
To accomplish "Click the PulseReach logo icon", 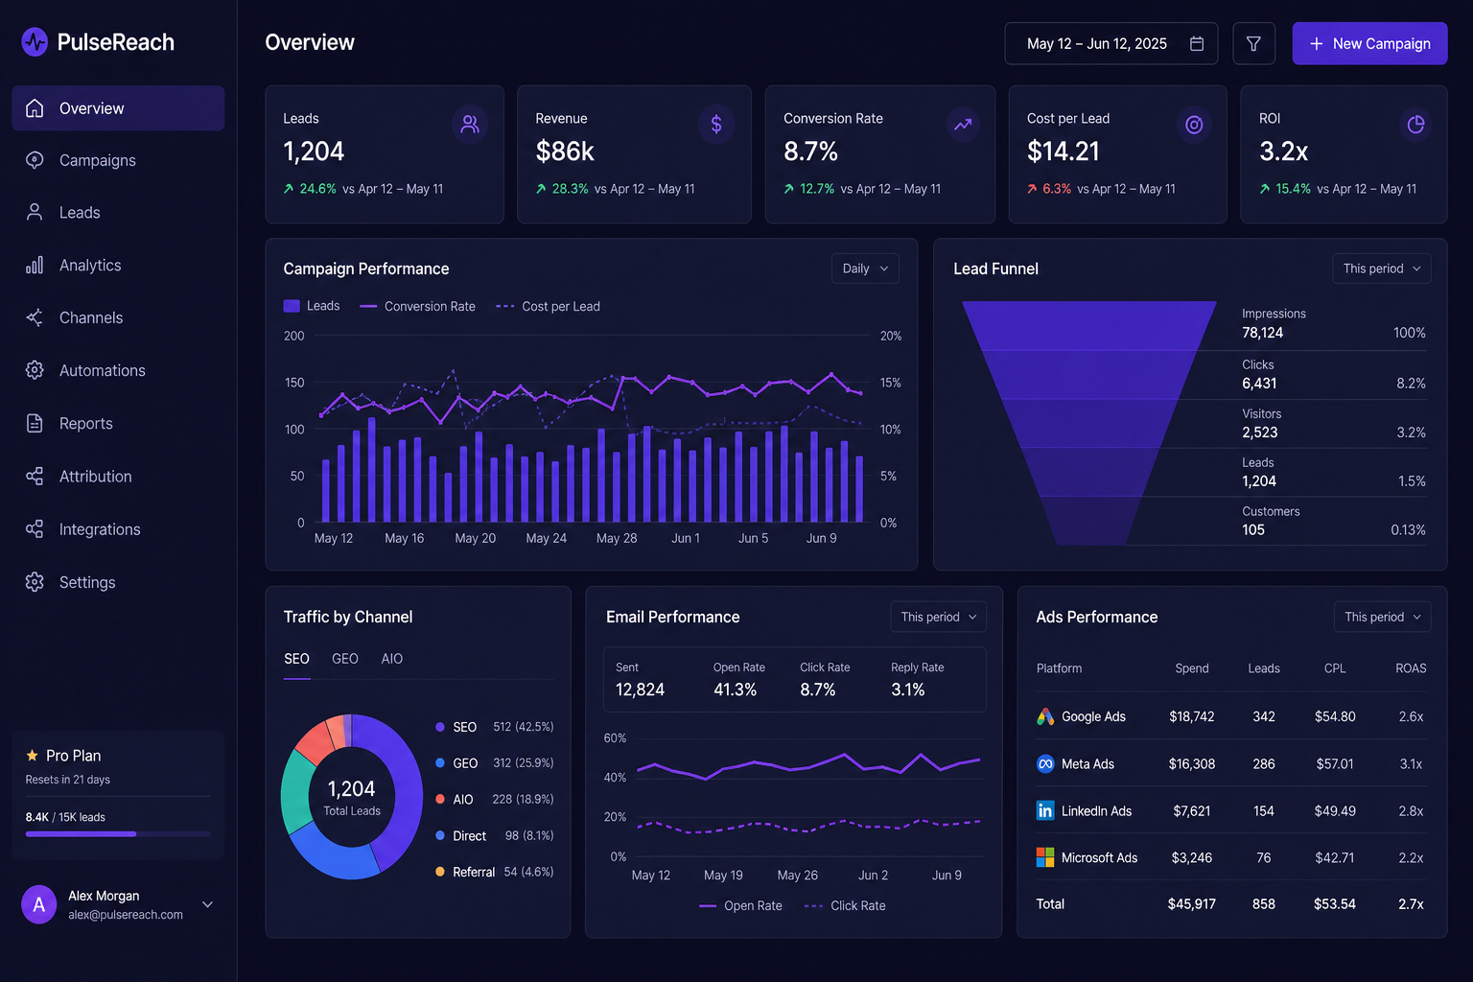I will 35,42.
